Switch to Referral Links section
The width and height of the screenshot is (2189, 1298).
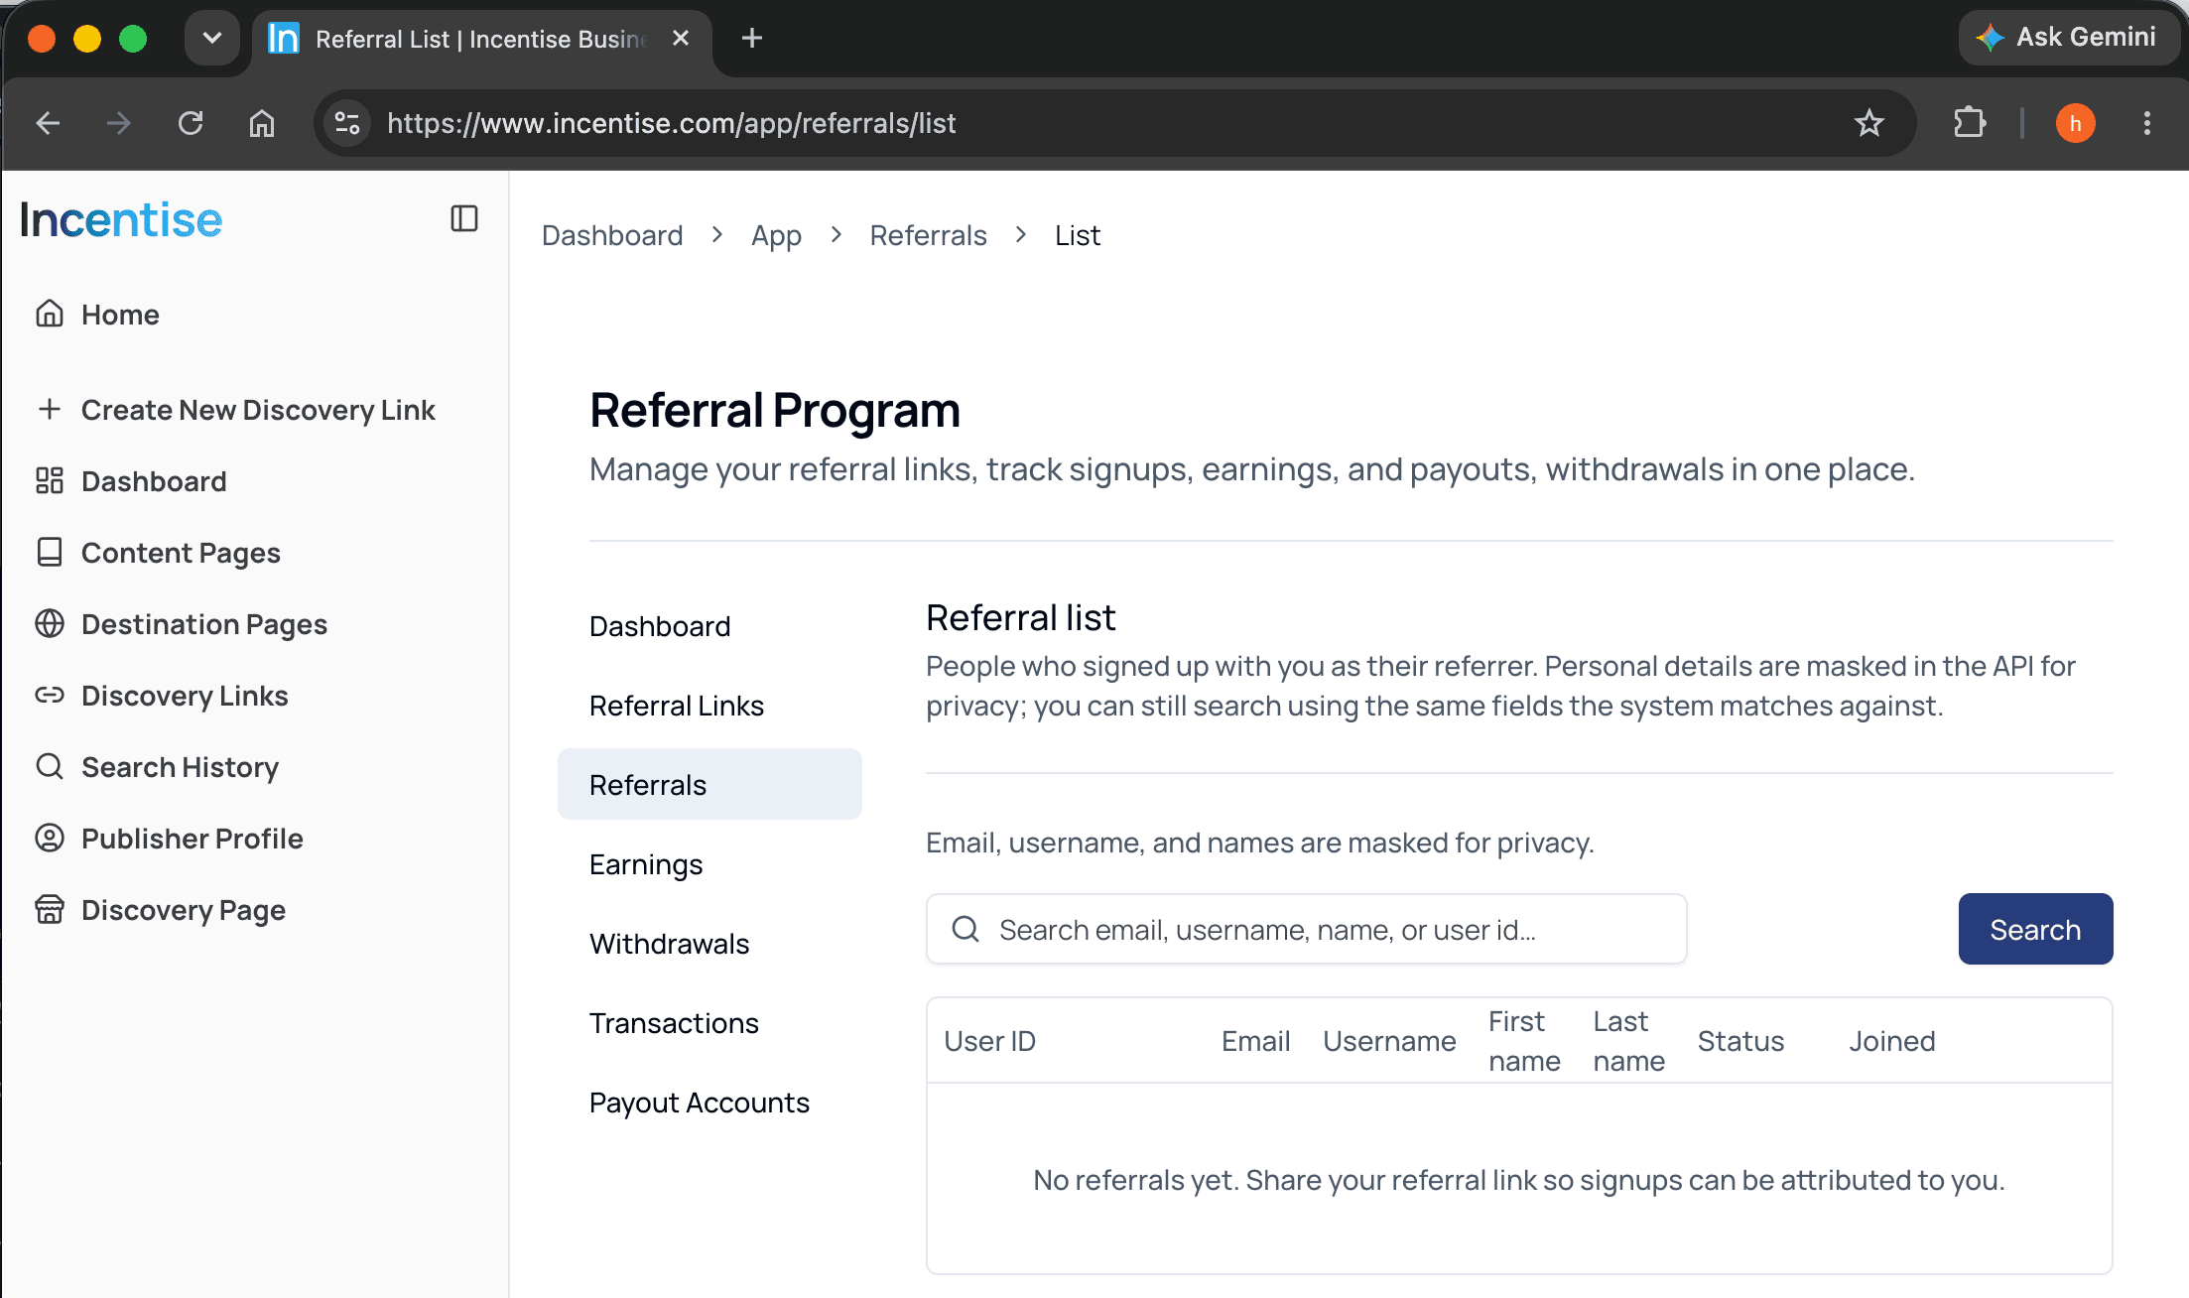[709, 706]
